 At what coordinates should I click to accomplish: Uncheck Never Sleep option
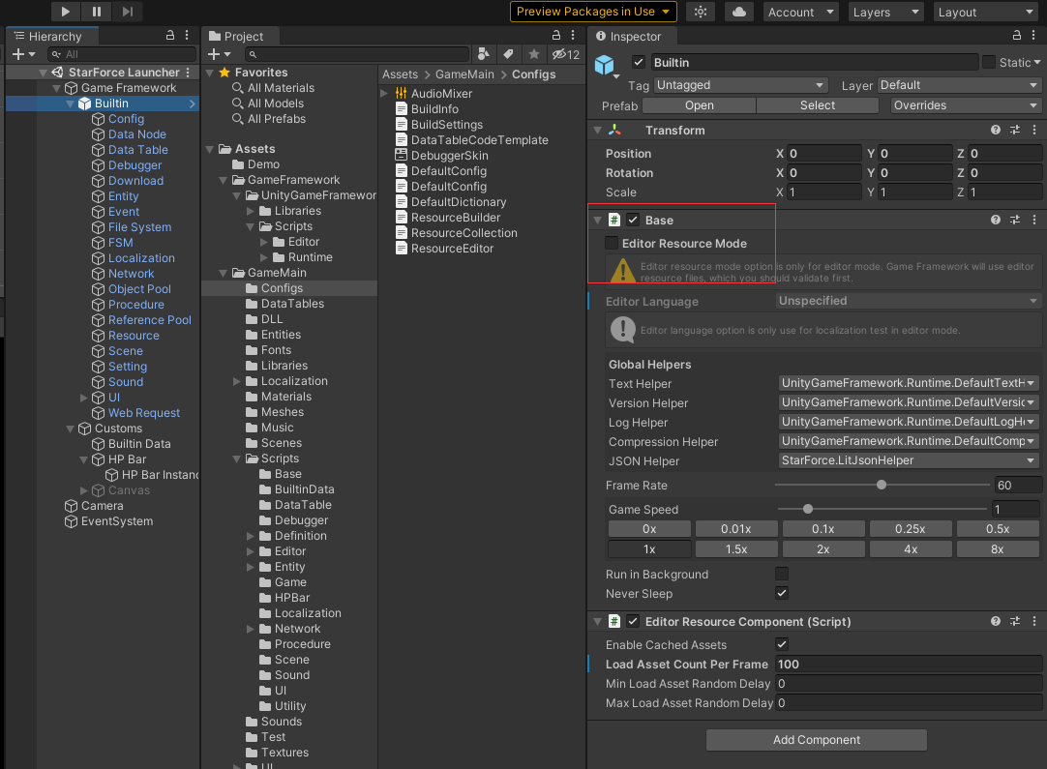tap(782, 593)
